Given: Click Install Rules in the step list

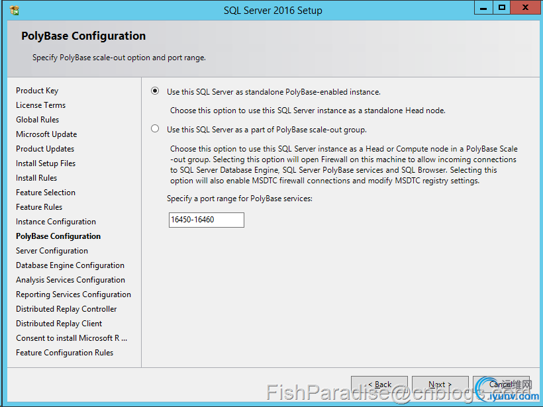Looking at the screenshot, I should pyautogui.click(x=36, y=178).
